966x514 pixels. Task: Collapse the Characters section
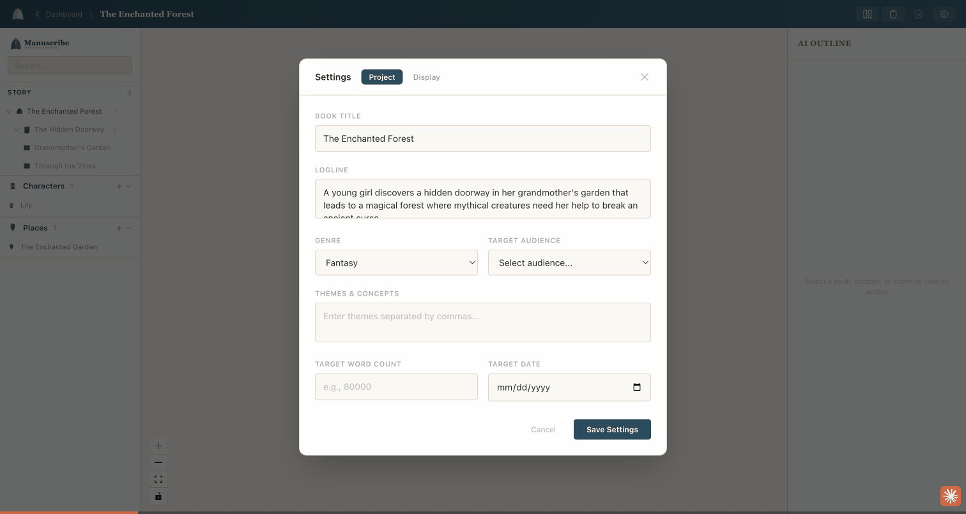[129, 186]
